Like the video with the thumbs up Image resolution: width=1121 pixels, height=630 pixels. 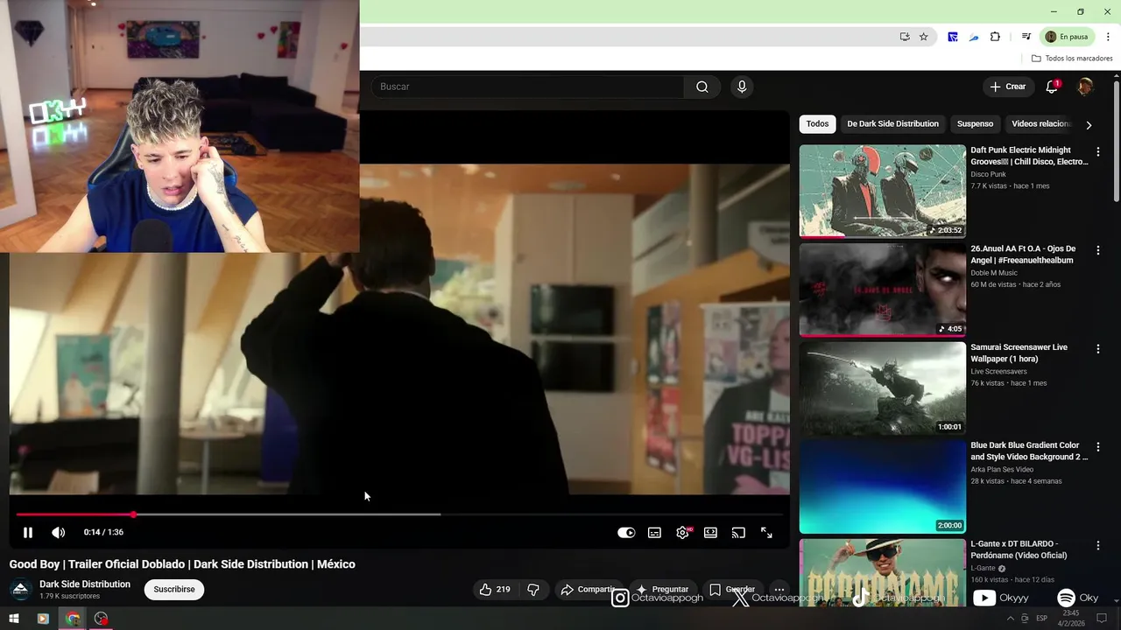[495, 590]
